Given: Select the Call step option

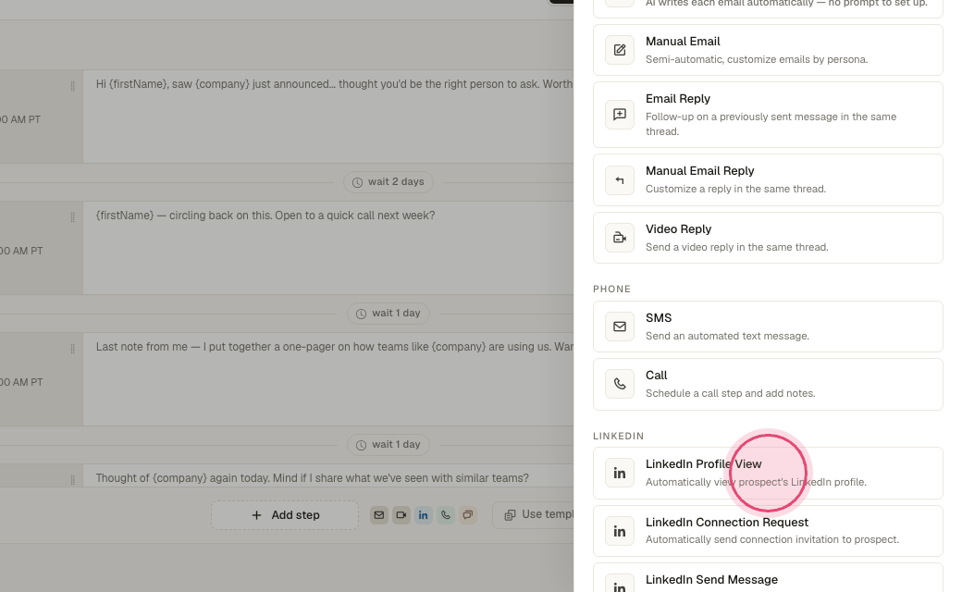Looking at the screenshot, I should tap(768, 384).
